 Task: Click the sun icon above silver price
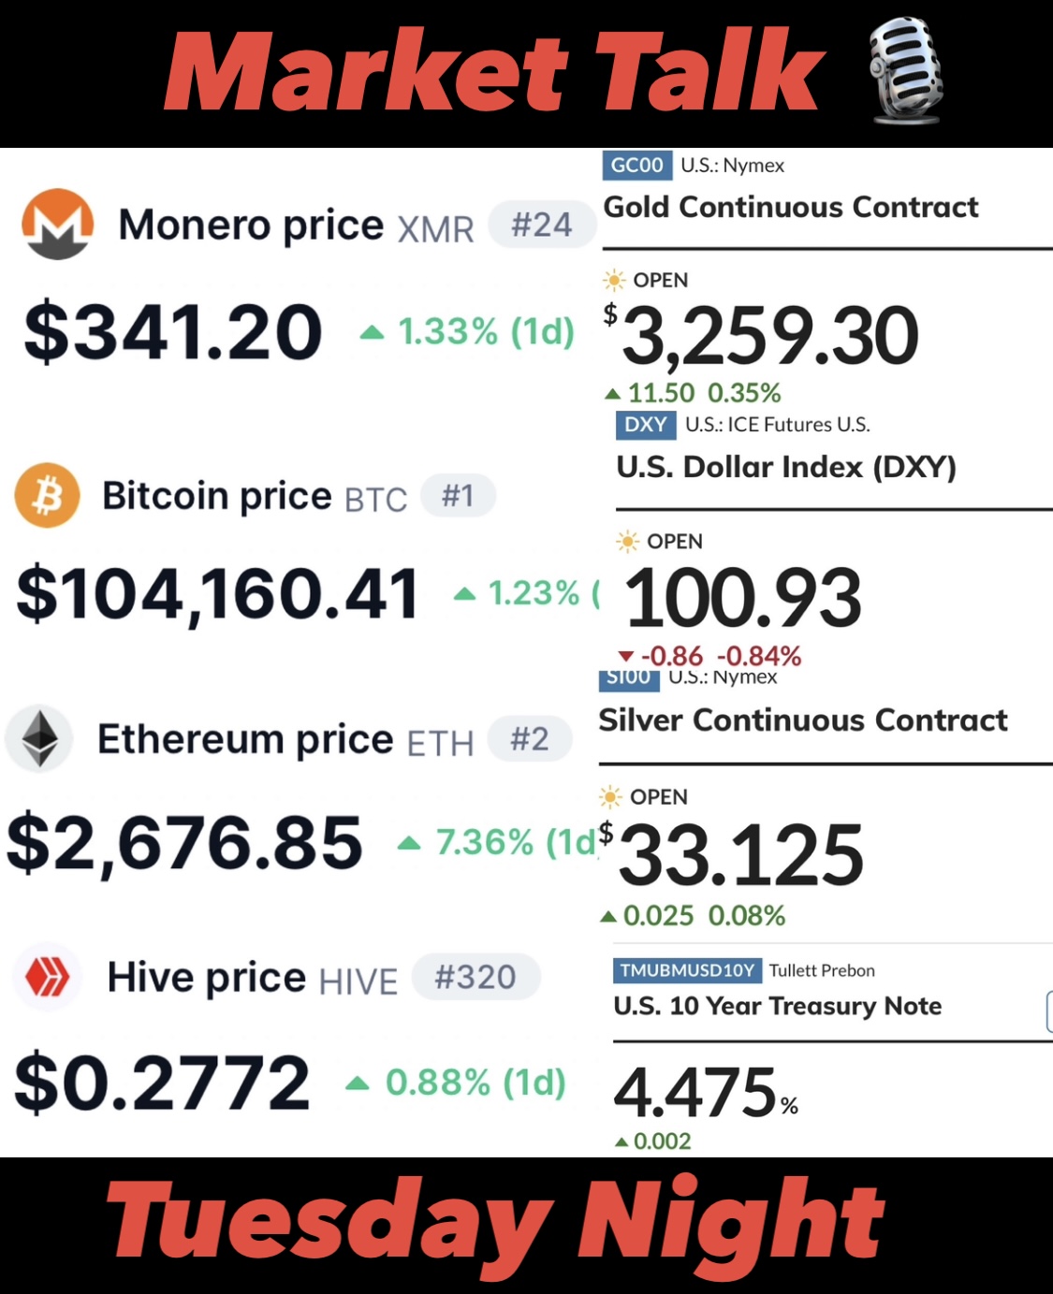pos(610,796)
